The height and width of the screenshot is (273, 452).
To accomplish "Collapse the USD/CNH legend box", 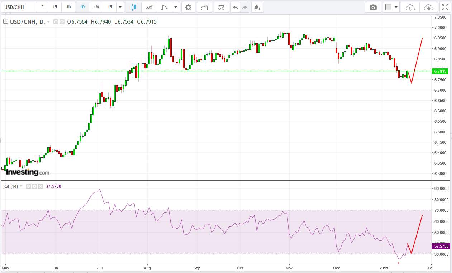I will (5, 22).
